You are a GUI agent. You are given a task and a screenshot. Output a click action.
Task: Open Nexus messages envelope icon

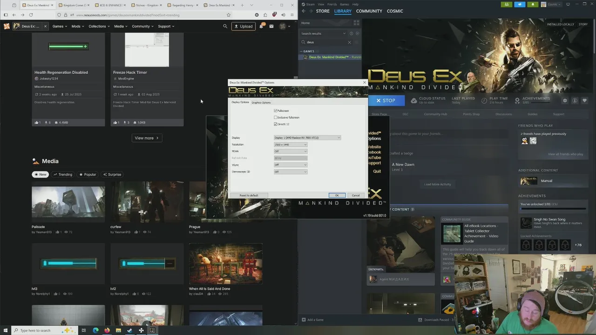coord(271,26)
